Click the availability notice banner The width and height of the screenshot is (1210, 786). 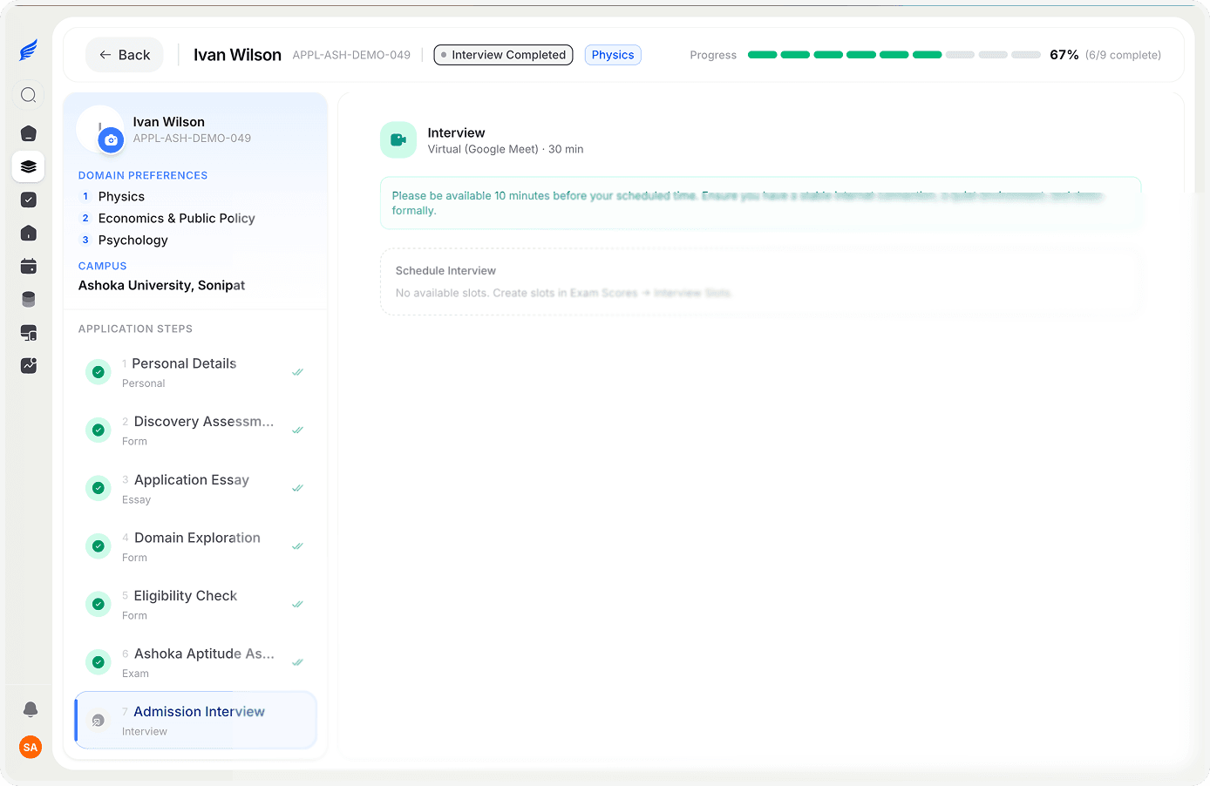click(x=761, y=203)
